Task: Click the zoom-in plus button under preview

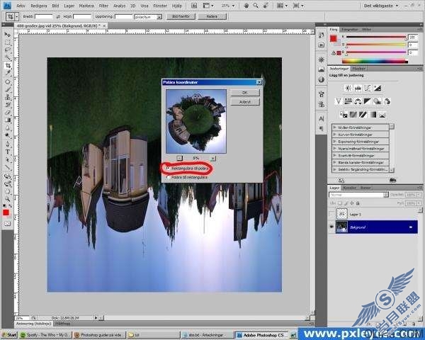Action: coord(213,158)
